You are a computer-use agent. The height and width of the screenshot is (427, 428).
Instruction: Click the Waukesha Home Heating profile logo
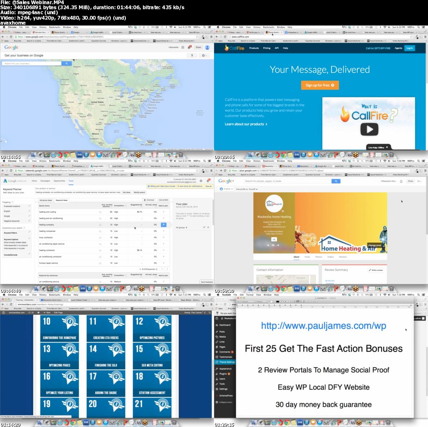pos(274,204)
